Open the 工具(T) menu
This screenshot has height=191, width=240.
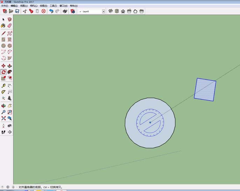(x=53, y=6)
